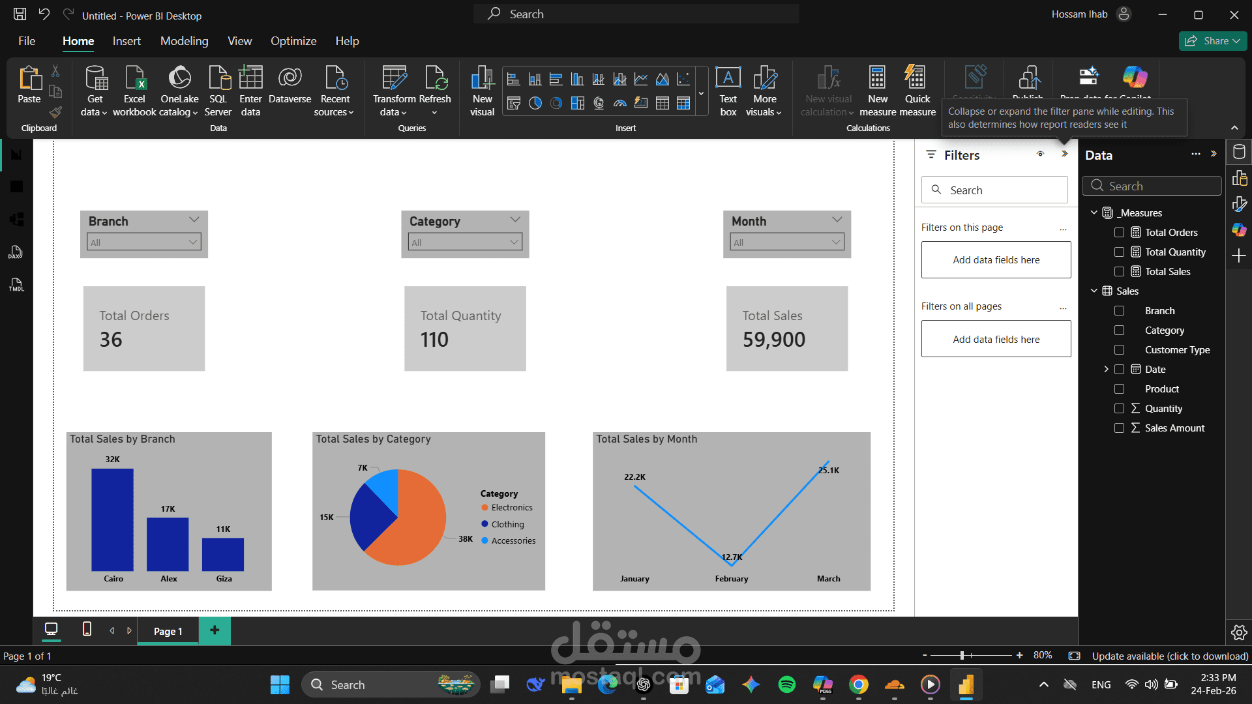Viewport: 1252px width, 704px height.
Task: Open Spotify from the taskbar
Action: [786, 684]
